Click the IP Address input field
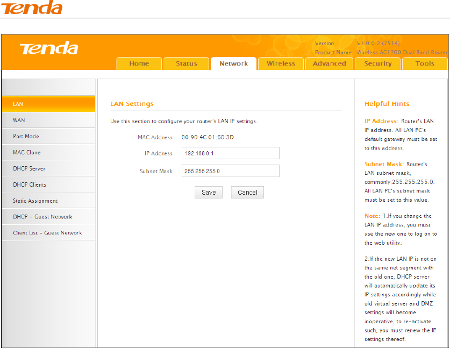This screenshot has width=450, height=348. (231, 153)
